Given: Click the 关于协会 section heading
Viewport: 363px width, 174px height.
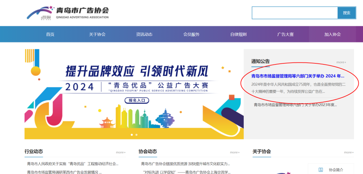Looking at the screenshot, I should tap(262, 151).
